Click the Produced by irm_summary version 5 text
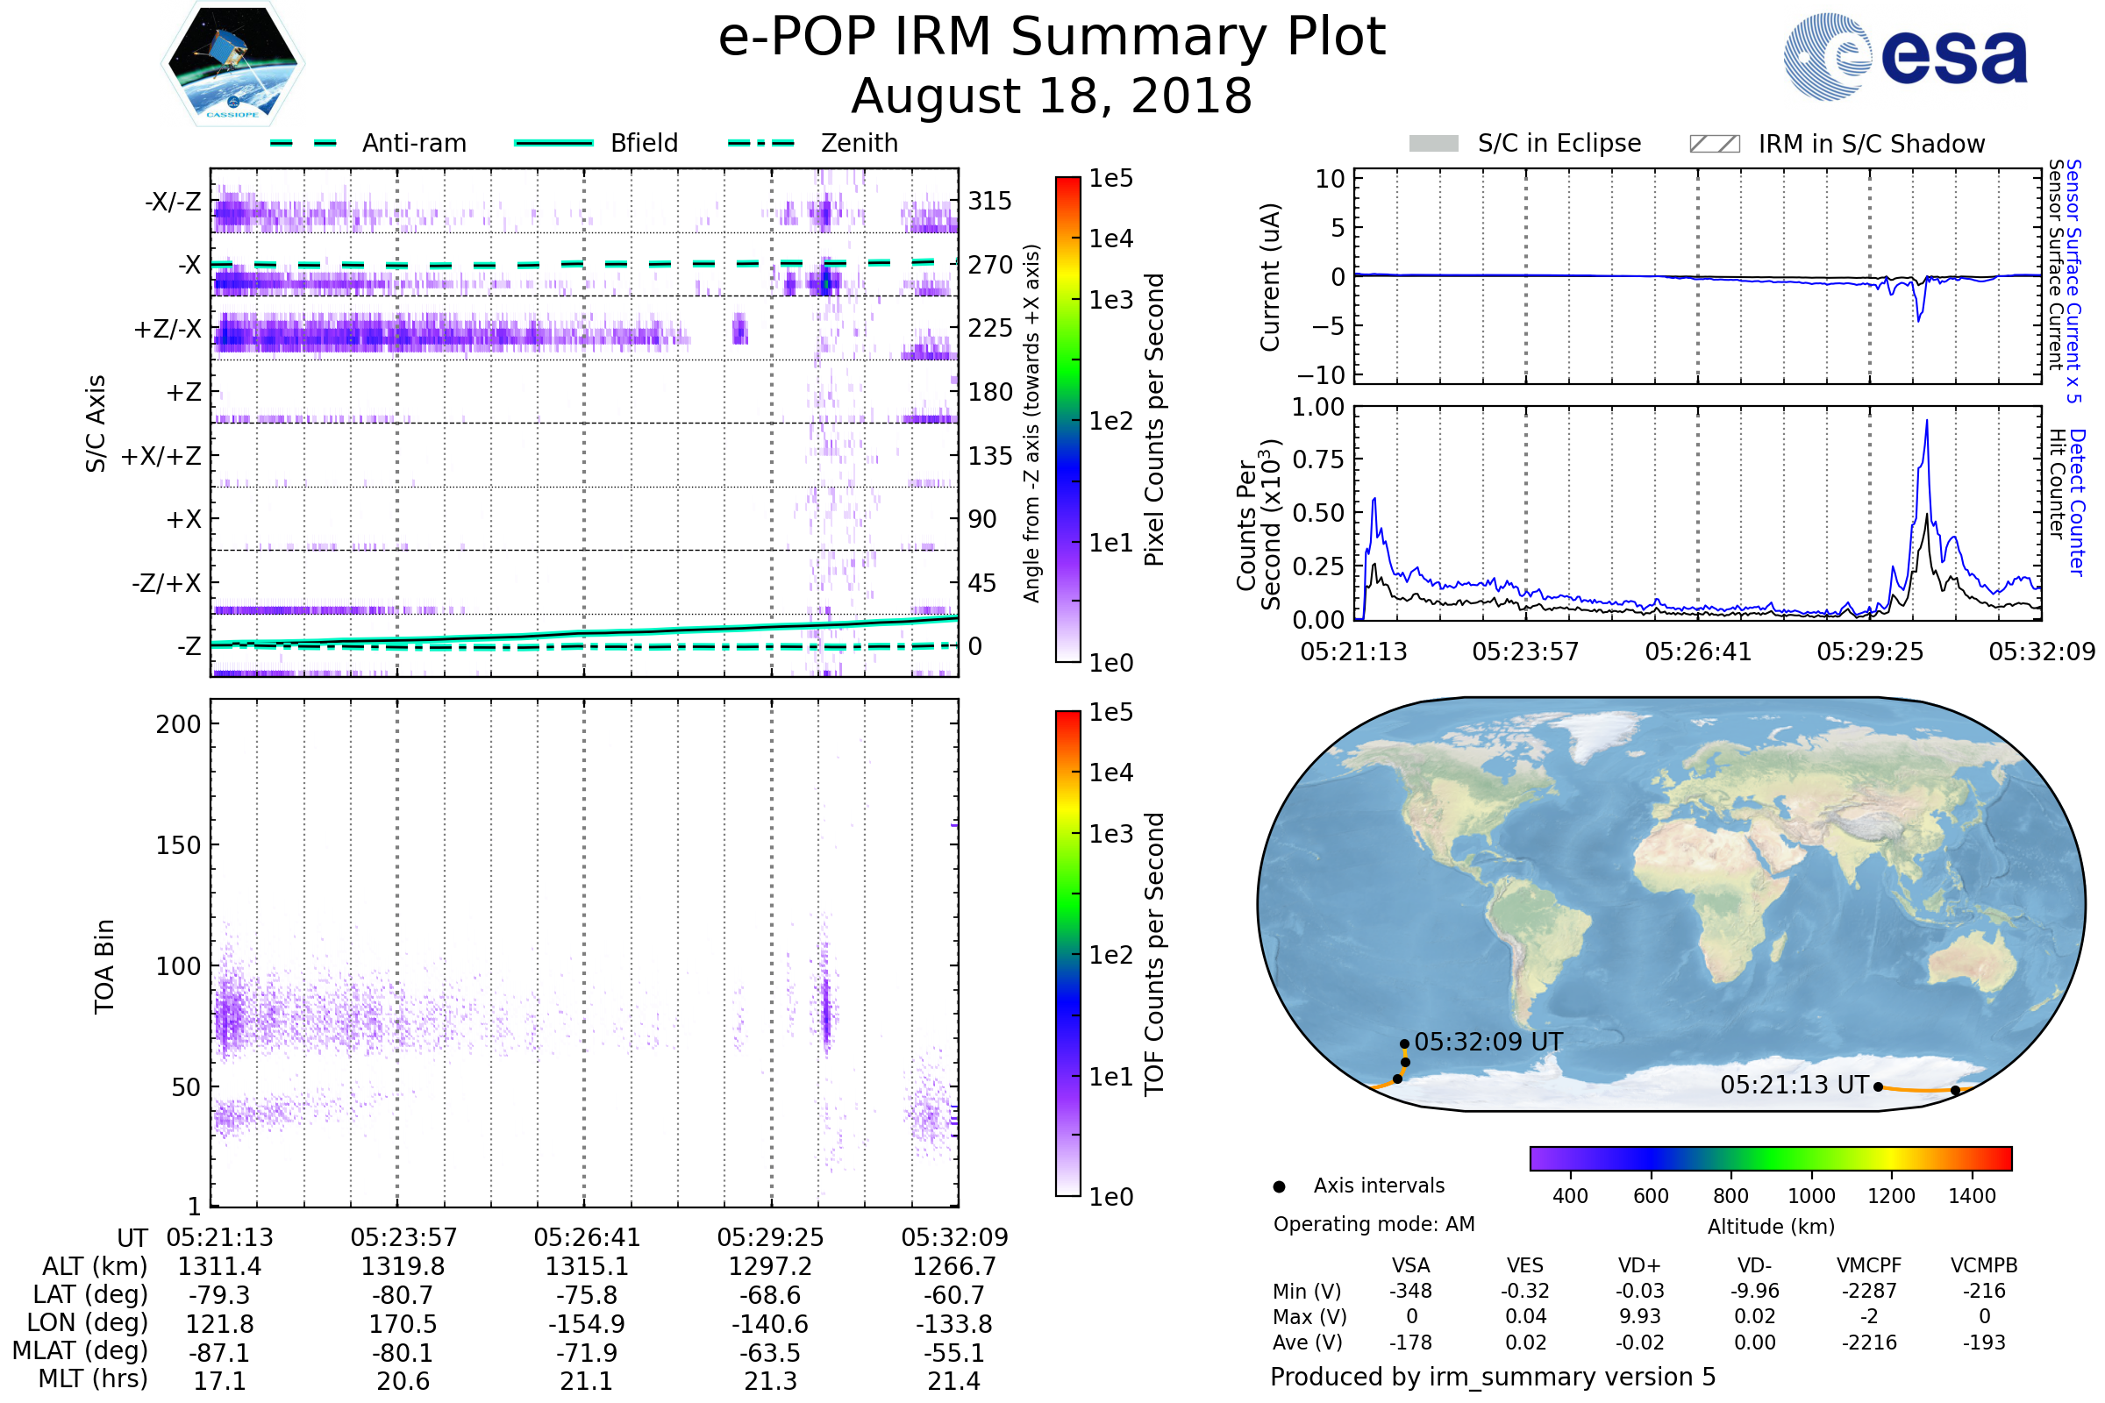 [x=1493, y=1376]
